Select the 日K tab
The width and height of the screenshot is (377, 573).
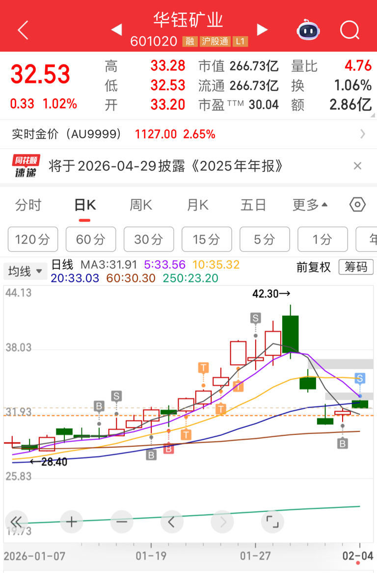tap(85, 205)
